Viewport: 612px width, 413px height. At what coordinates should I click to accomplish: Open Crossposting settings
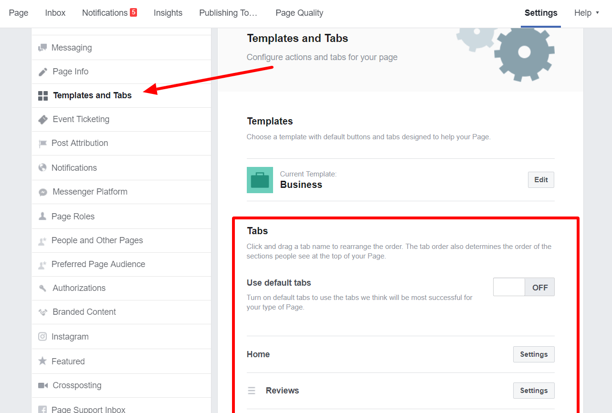(121, 385)
